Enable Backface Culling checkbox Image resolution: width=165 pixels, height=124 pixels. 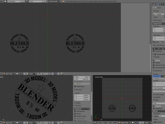tap(75, 116)
